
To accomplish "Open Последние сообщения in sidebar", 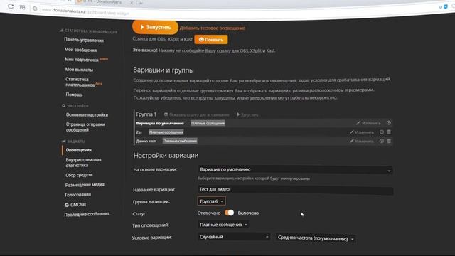I will (87, 215).
